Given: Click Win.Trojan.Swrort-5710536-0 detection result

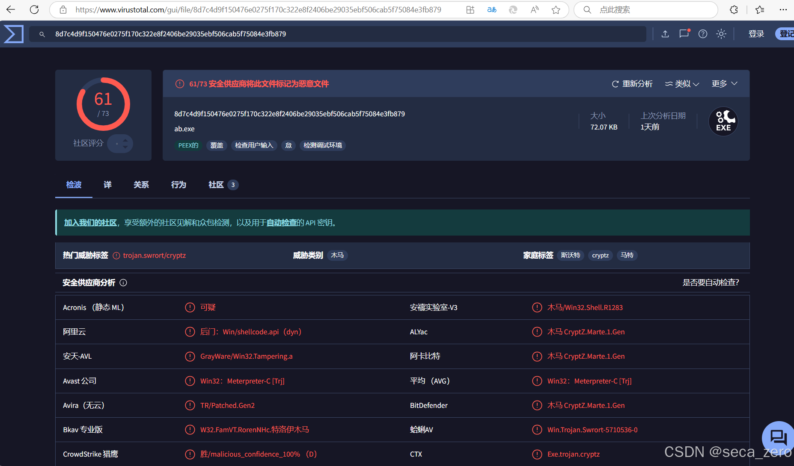Looking at the screenshot, I should point(592,430).
